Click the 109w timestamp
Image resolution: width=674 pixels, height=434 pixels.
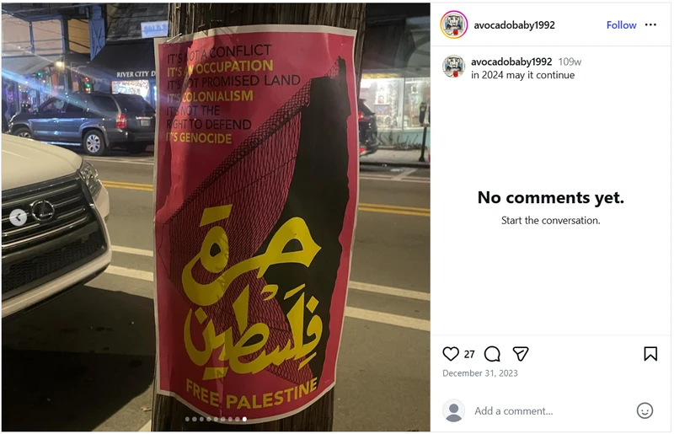(x=570, y=62)
